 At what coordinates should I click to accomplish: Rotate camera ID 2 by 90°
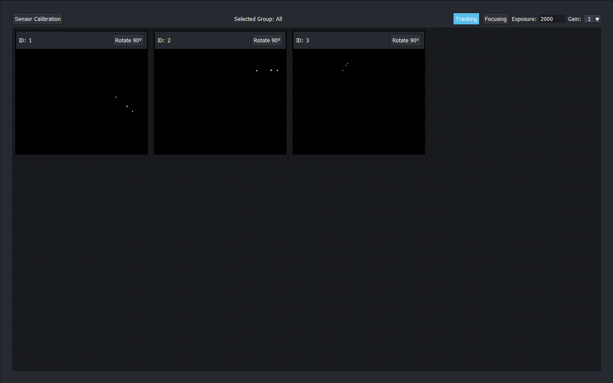click(267, 40)
